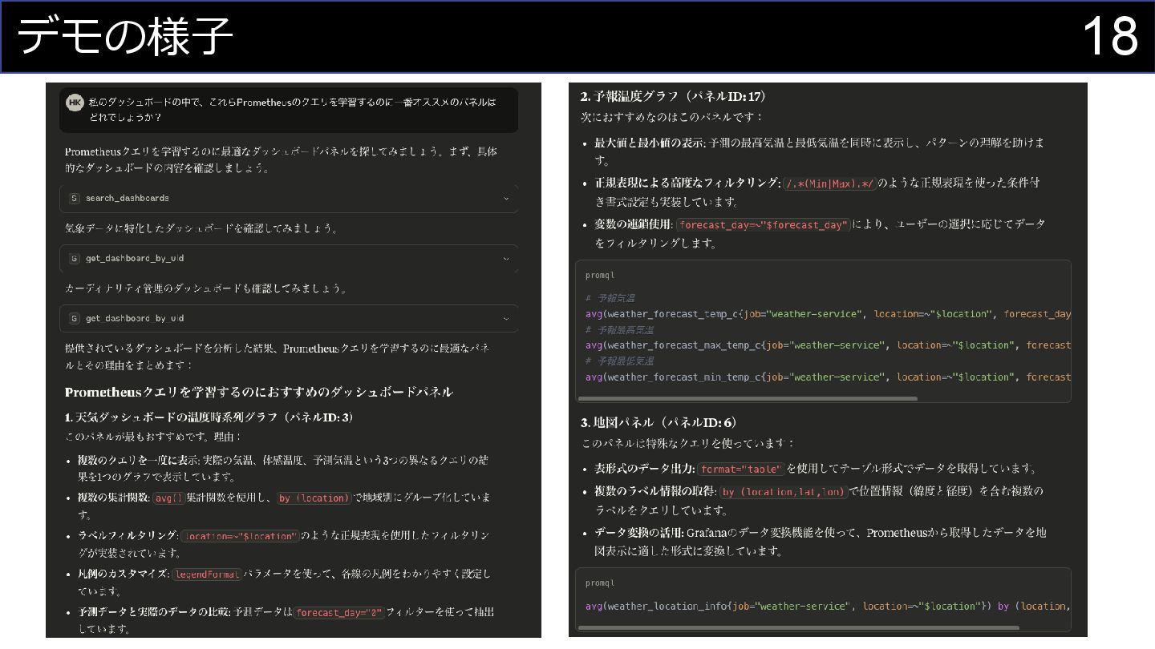
Task: Click the weather_forecast_temp_c query line
Action: tap(828, 314)
